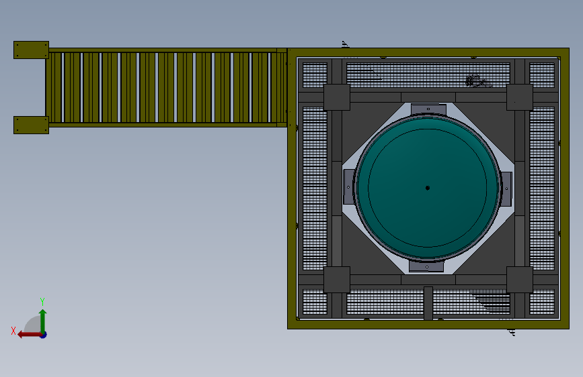
Task: Click the blue Z axis dot at the triad origin
Action: (44, 335)
